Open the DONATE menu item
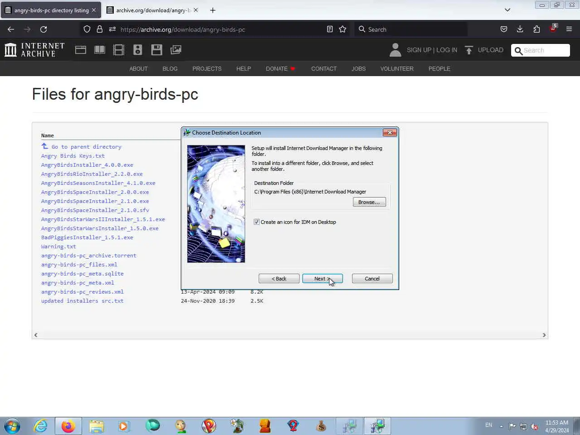The image size is (580, 435). click(280, 69)
